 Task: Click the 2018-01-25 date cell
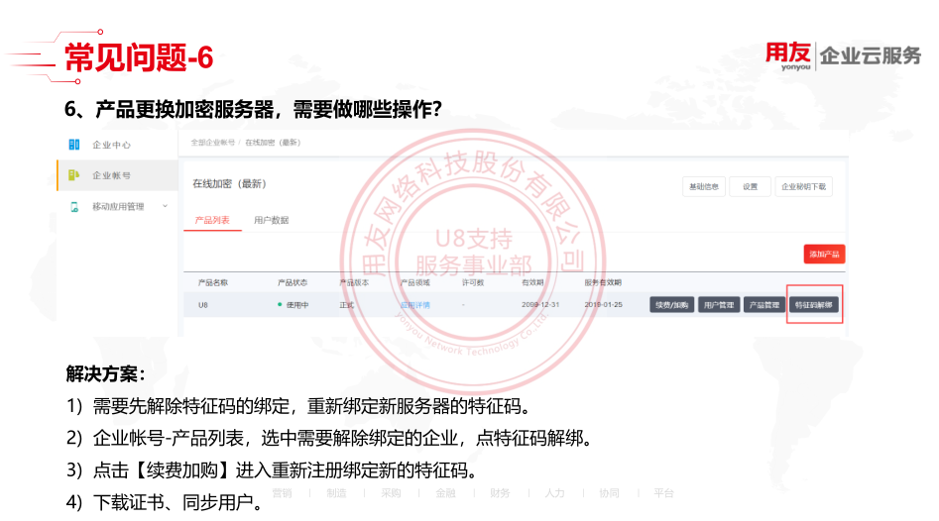click(x=603, y=304)
